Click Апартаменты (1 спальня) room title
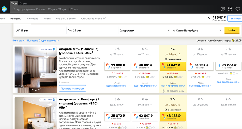The height and width of the screenshot is (129, 242). coord(79,51)
